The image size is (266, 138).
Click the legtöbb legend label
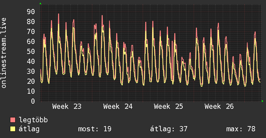pyautogui.click(x=33, y=120)
